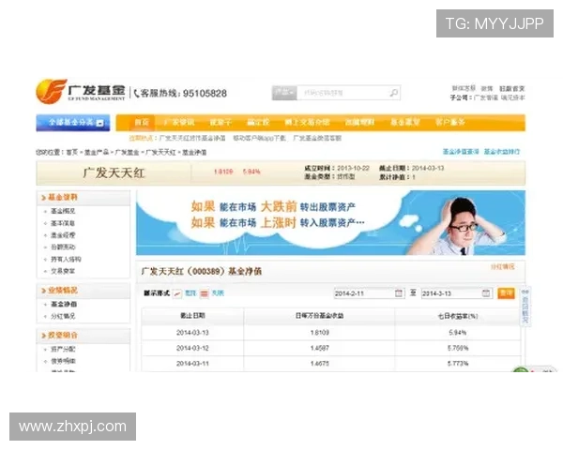Image resolution: width=563 pixels, height=450 pixels.
Task: Select table cell 5.773%
Action: point(458,364)
